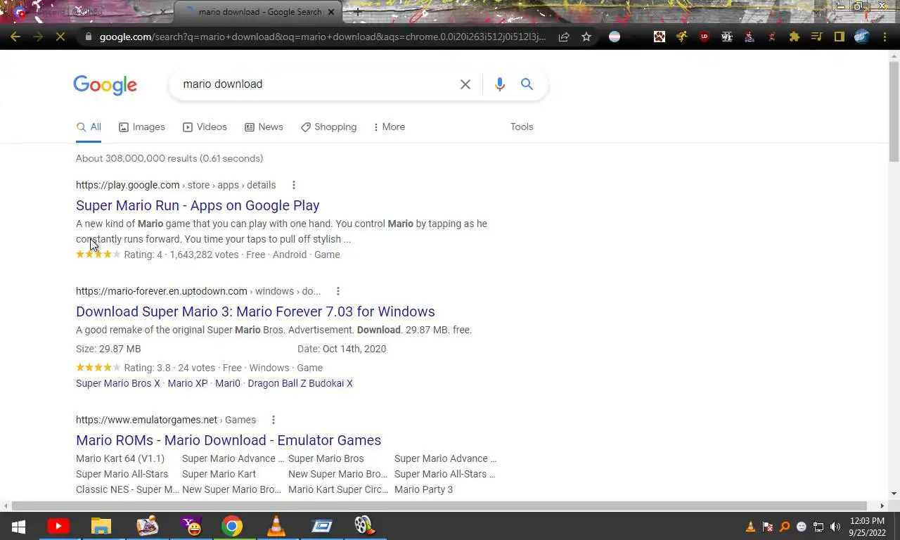
Task: Switch to the News tab
Action: 264,127
